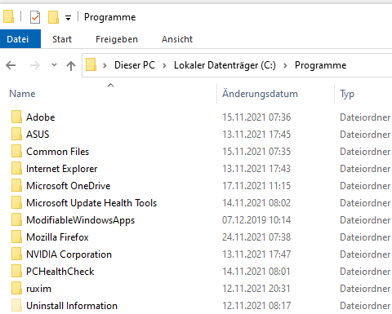Click Dieser PC in the breadcrumb
392x314 pixels.
tap(135, 65)
